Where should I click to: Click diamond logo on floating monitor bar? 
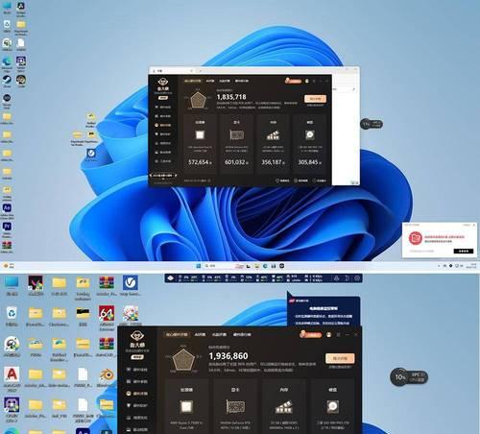171,278
